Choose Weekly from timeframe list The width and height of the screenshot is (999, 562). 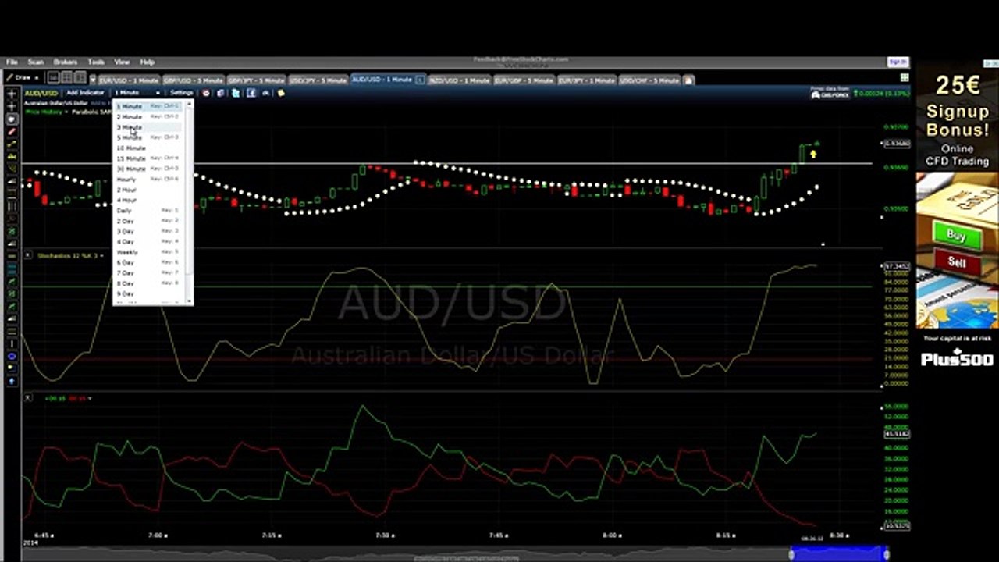click(148, 252)
